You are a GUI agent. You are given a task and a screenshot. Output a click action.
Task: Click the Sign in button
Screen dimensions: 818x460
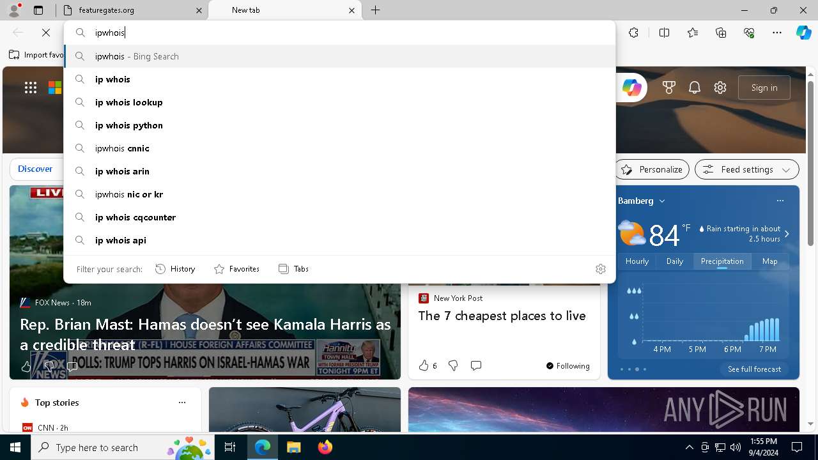[x=764, y=88]
